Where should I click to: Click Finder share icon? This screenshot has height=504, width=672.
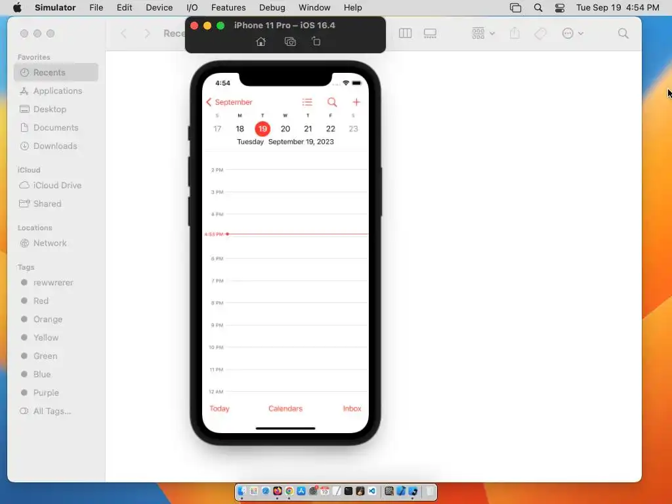click(x=514, y=33)
